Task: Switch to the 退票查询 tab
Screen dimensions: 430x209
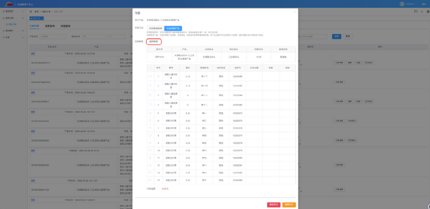Action: click(x=50, y=26)
